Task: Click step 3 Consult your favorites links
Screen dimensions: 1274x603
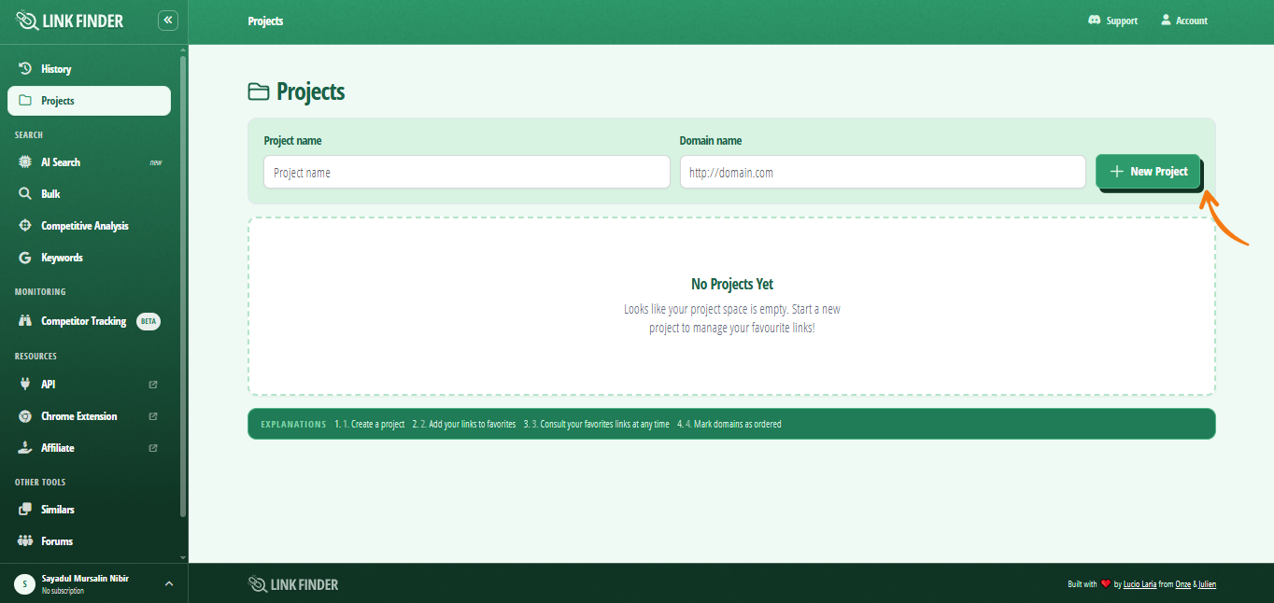Action: click(597, 424)
